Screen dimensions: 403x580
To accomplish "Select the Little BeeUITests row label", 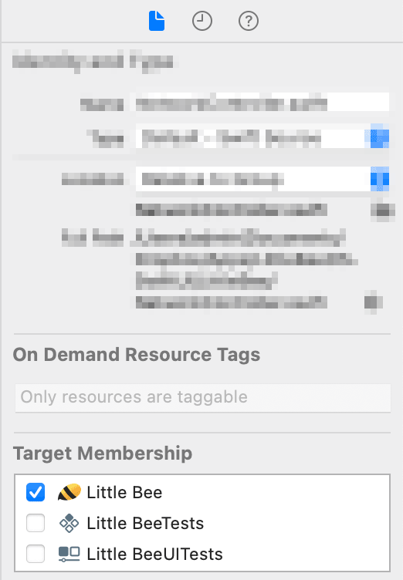I will (155, 554).
